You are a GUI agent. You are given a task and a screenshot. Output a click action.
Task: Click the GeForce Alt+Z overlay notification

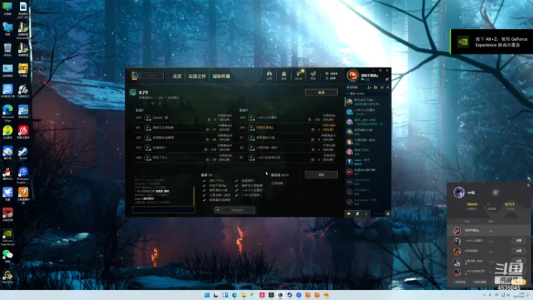(492, 42)
